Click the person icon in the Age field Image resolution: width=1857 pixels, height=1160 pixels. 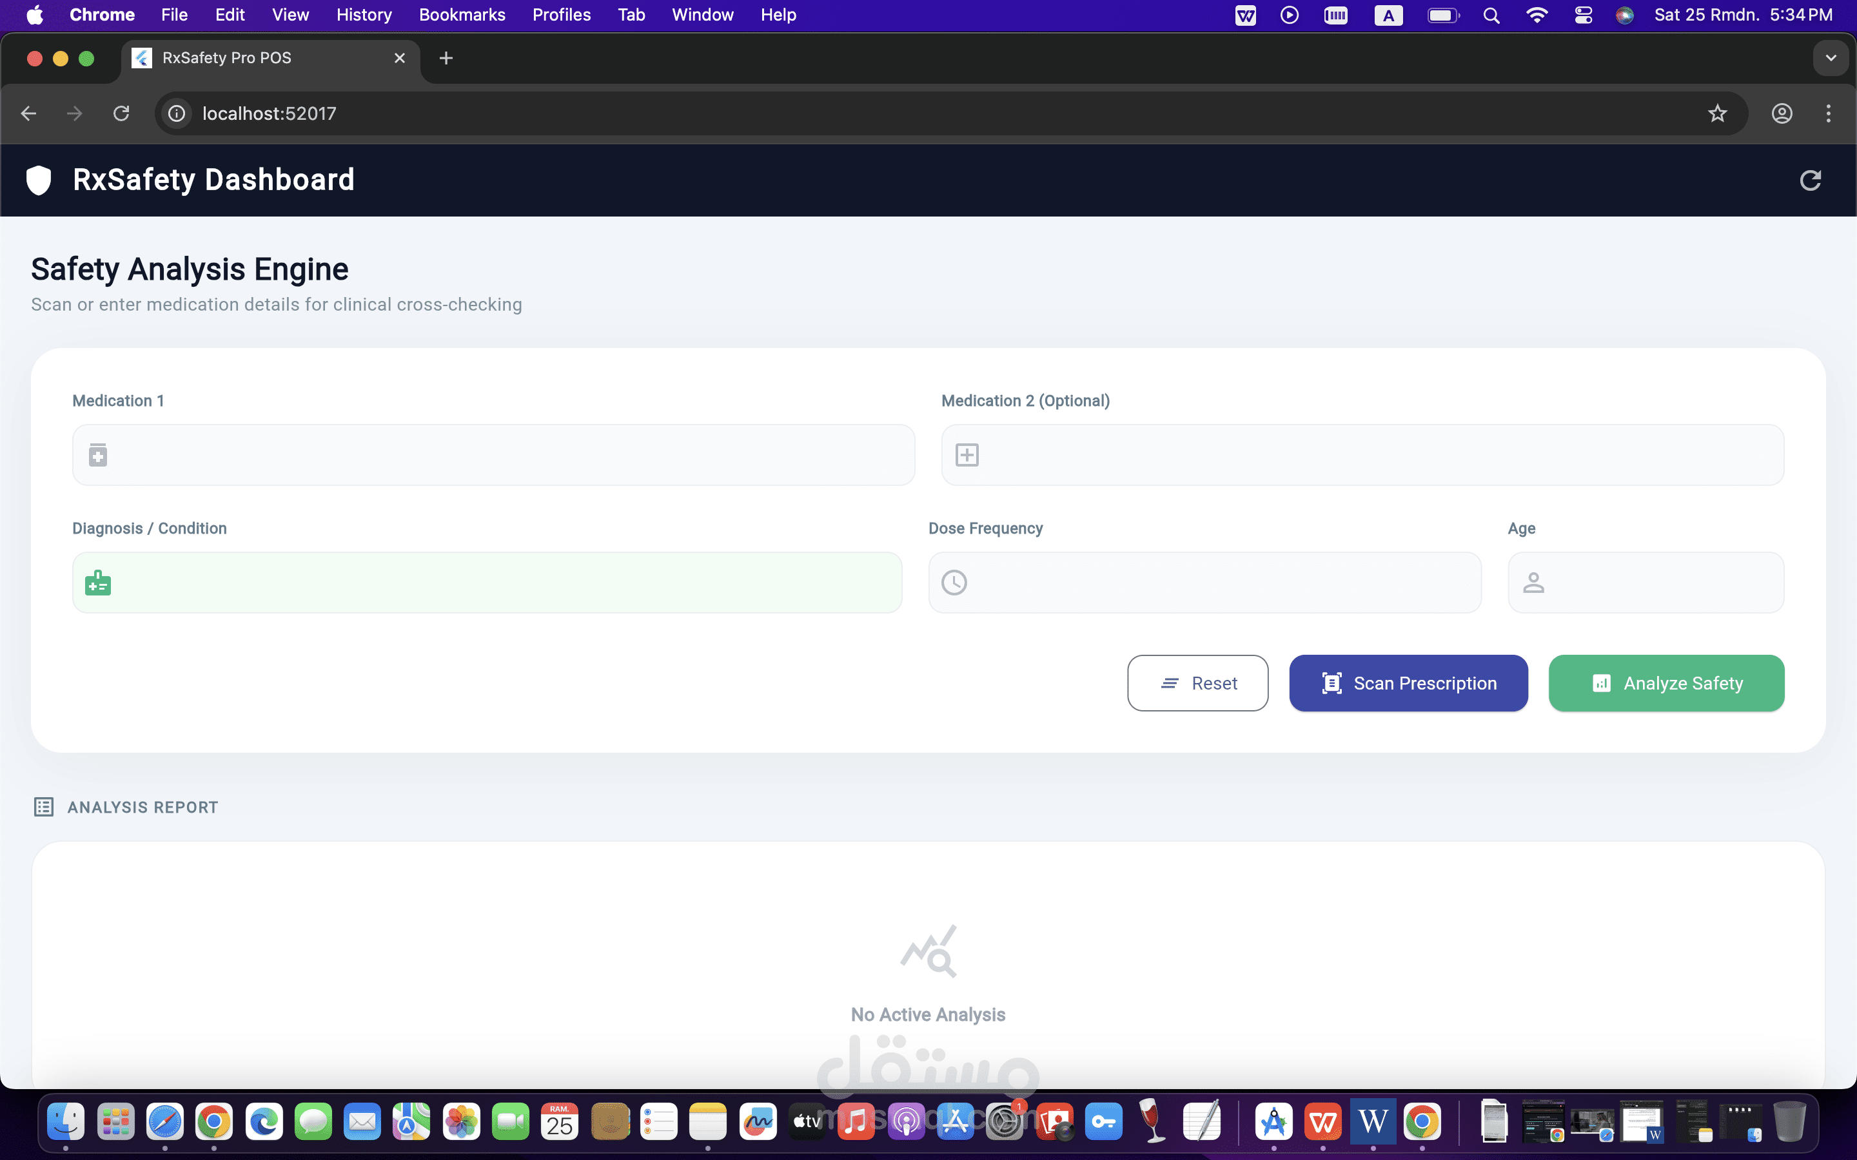tap(1533, 583)
